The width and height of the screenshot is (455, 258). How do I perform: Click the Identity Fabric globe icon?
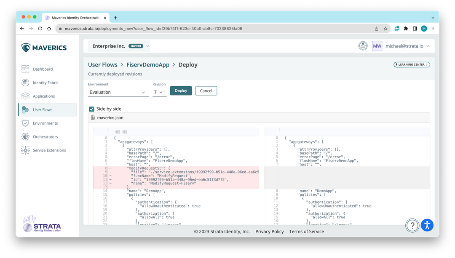25,82
